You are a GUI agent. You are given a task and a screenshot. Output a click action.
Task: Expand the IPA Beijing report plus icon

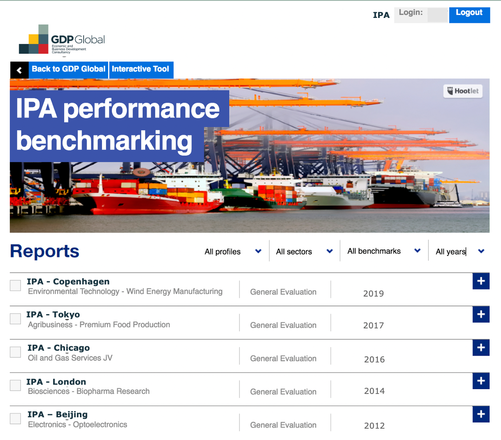coord(481,414)
